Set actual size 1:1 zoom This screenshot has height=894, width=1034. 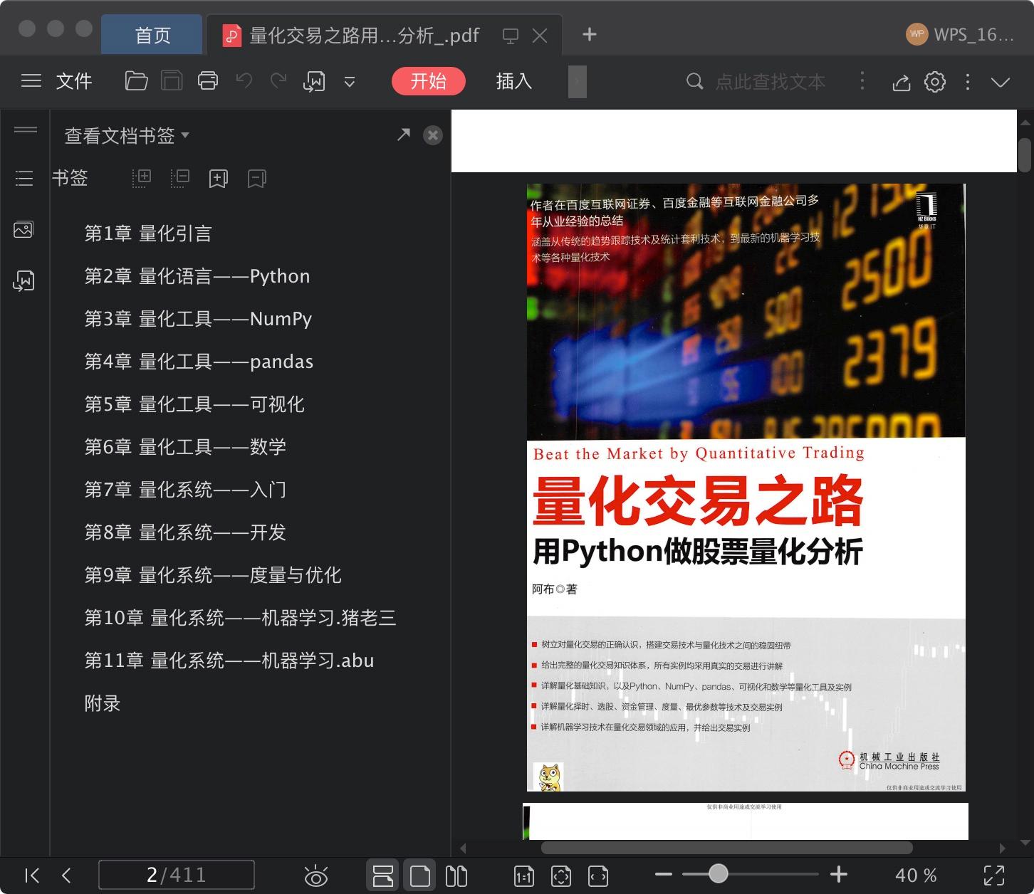pos(524,876)
